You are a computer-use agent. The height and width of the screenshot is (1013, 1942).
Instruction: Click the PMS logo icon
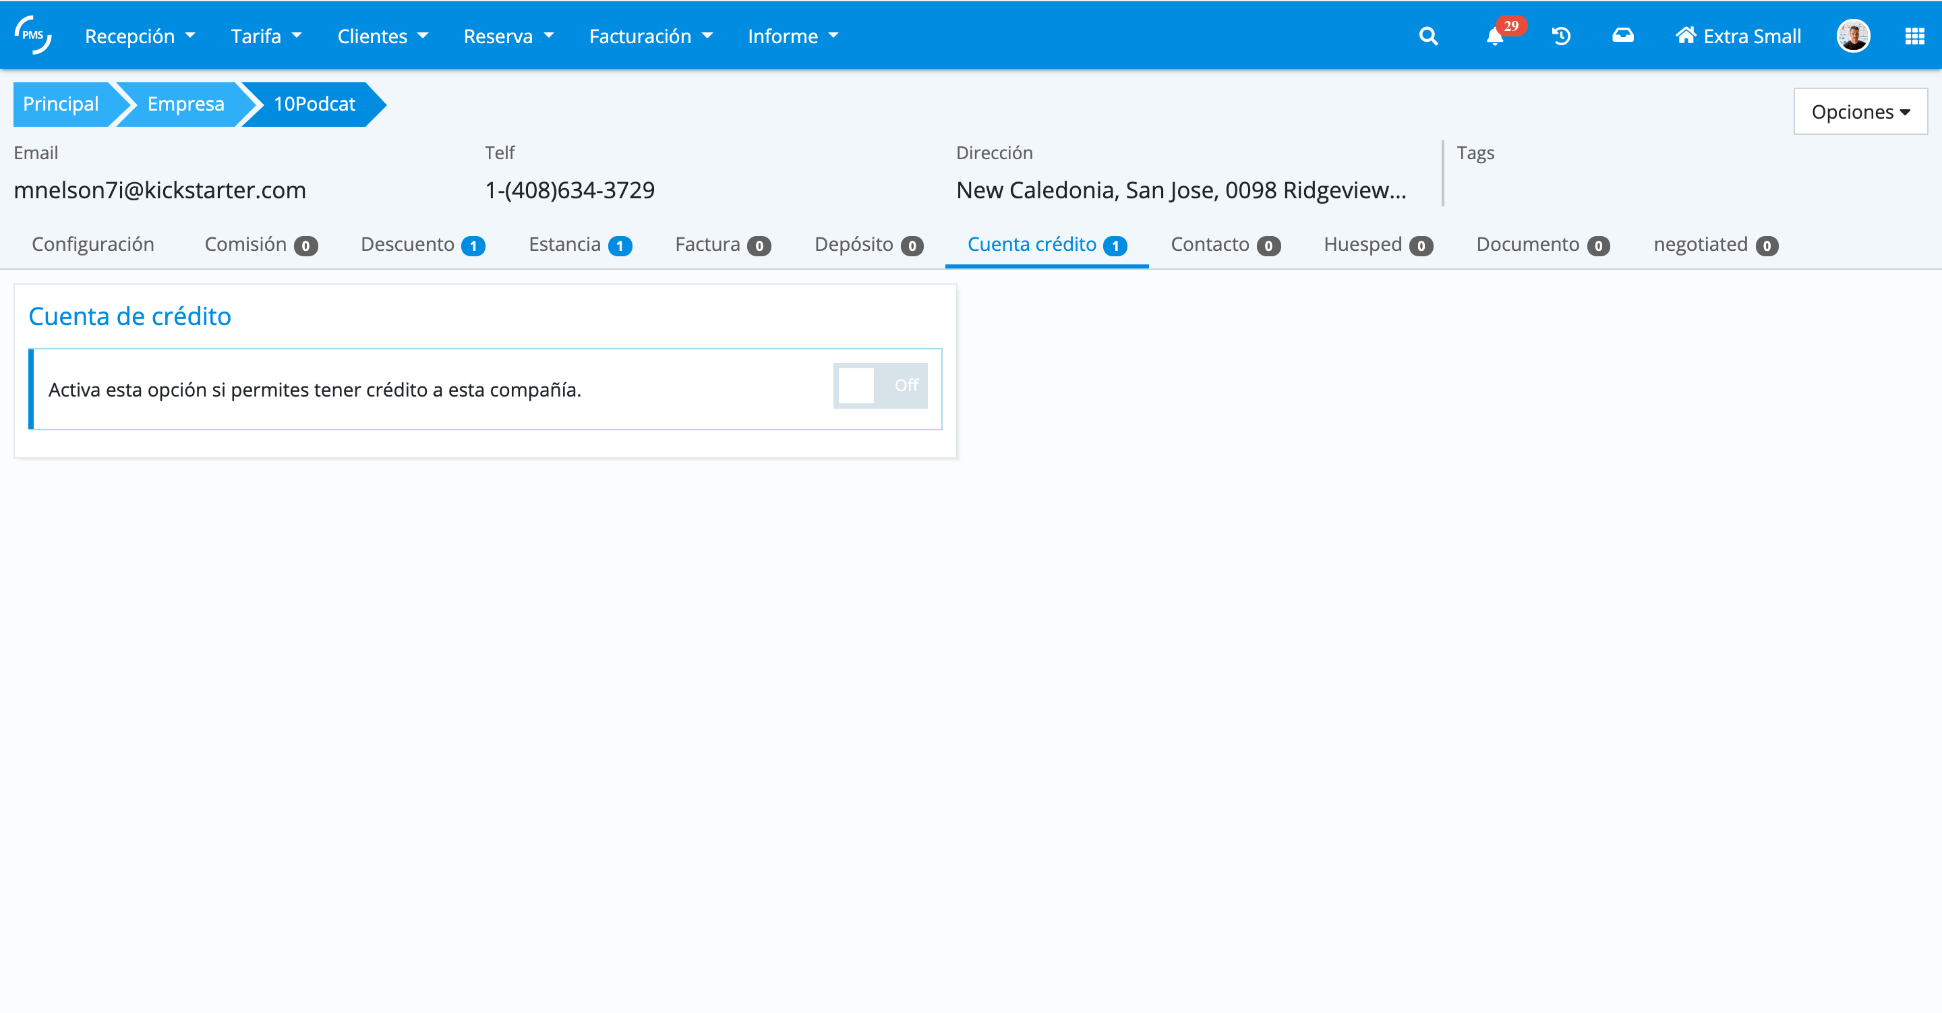click(33, 36)
